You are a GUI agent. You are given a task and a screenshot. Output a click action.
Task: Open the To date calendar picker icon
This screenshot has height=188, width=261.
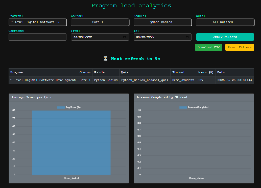coord(187,37)
